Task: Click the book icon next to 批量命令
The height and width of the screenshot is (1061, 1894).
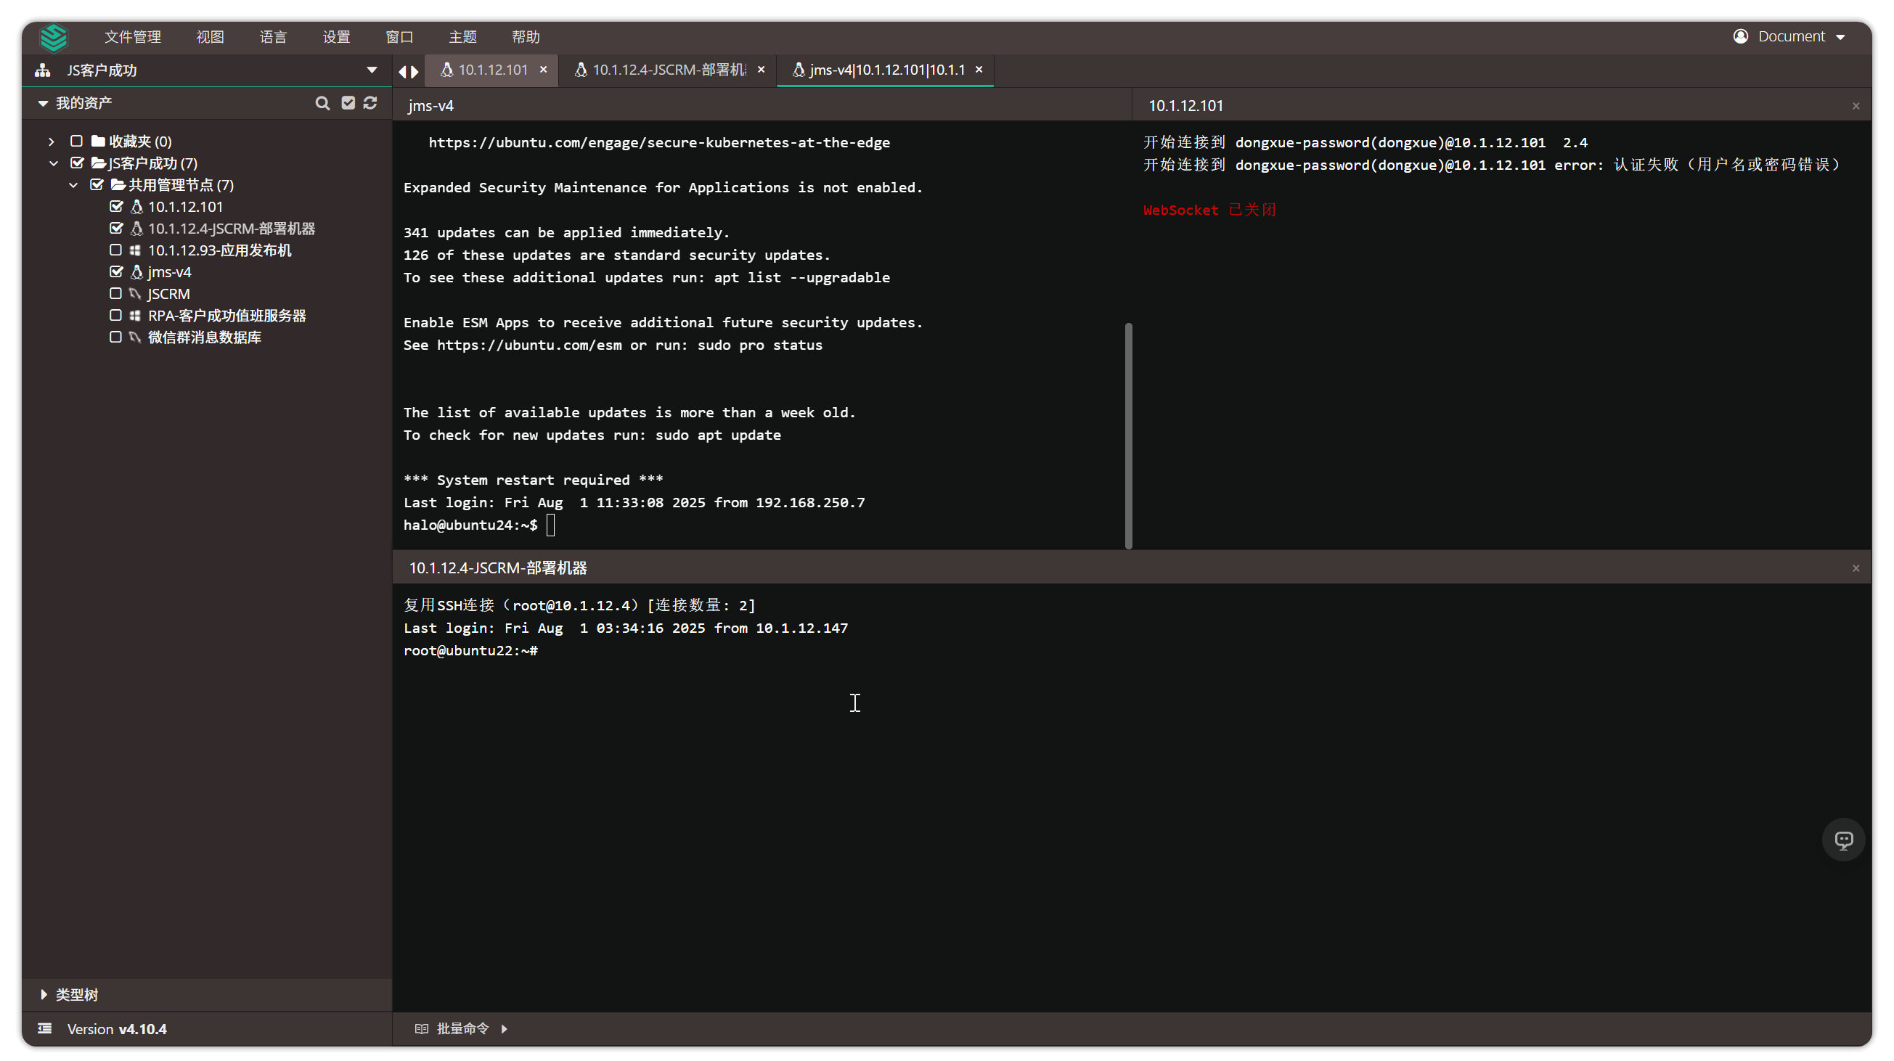Action: click(x=421, y=1028)
